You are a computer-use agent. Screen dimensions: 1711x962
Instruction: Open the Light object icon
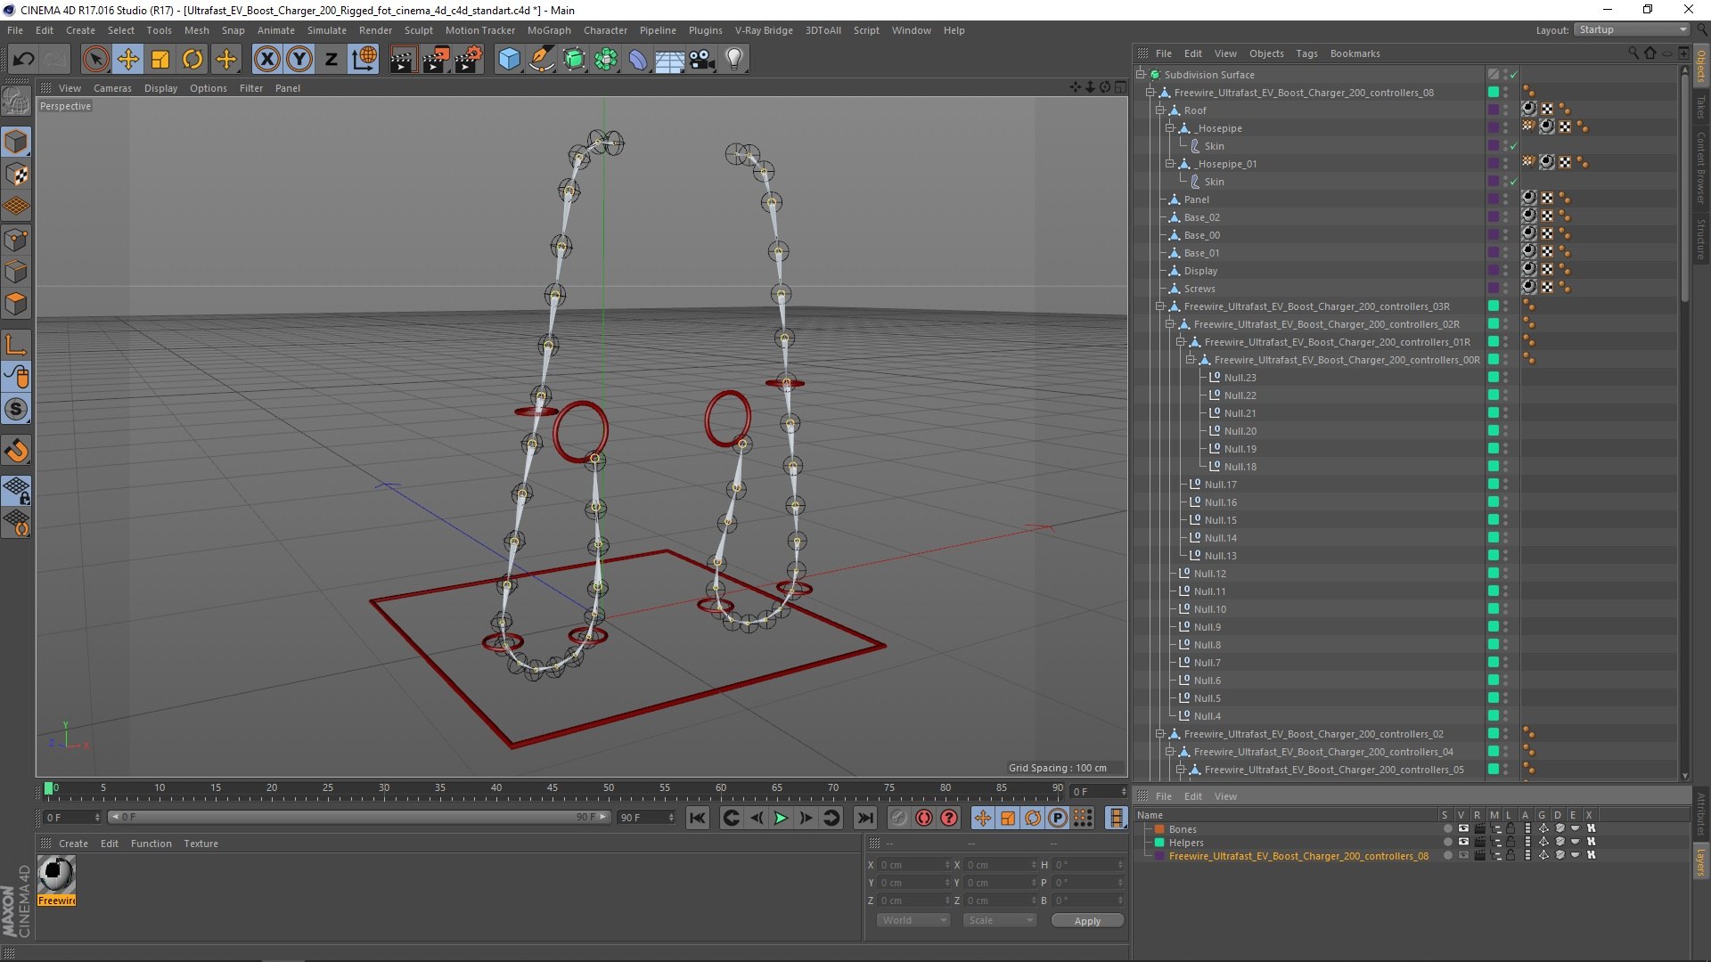734,60
